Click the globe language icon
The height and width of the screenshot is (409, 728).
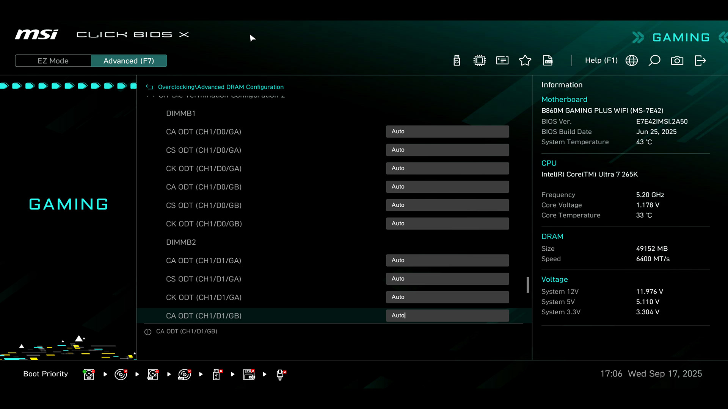click(x=631, y=61)
